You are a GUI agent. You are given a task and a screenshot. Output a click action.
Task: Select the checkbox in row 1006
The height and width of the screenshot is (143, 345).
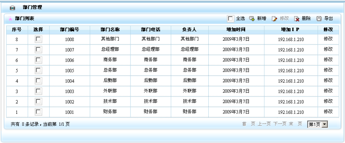(x=38, y=60)
